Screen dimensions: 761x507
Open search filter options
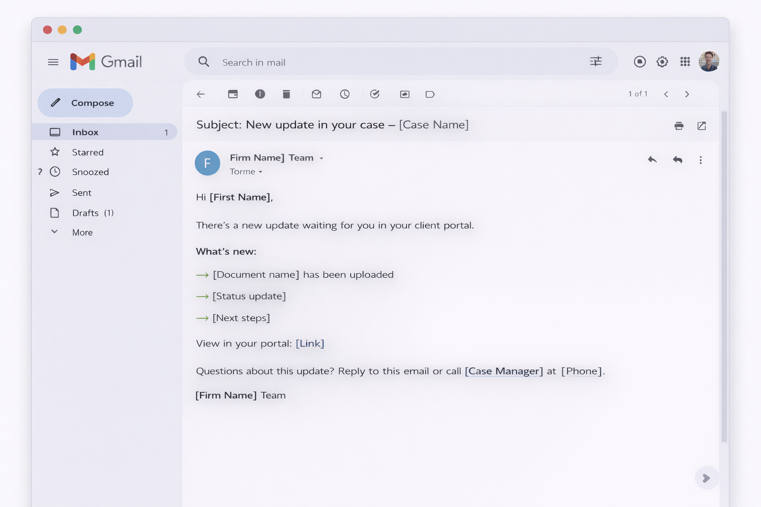[x=596, y=61]
